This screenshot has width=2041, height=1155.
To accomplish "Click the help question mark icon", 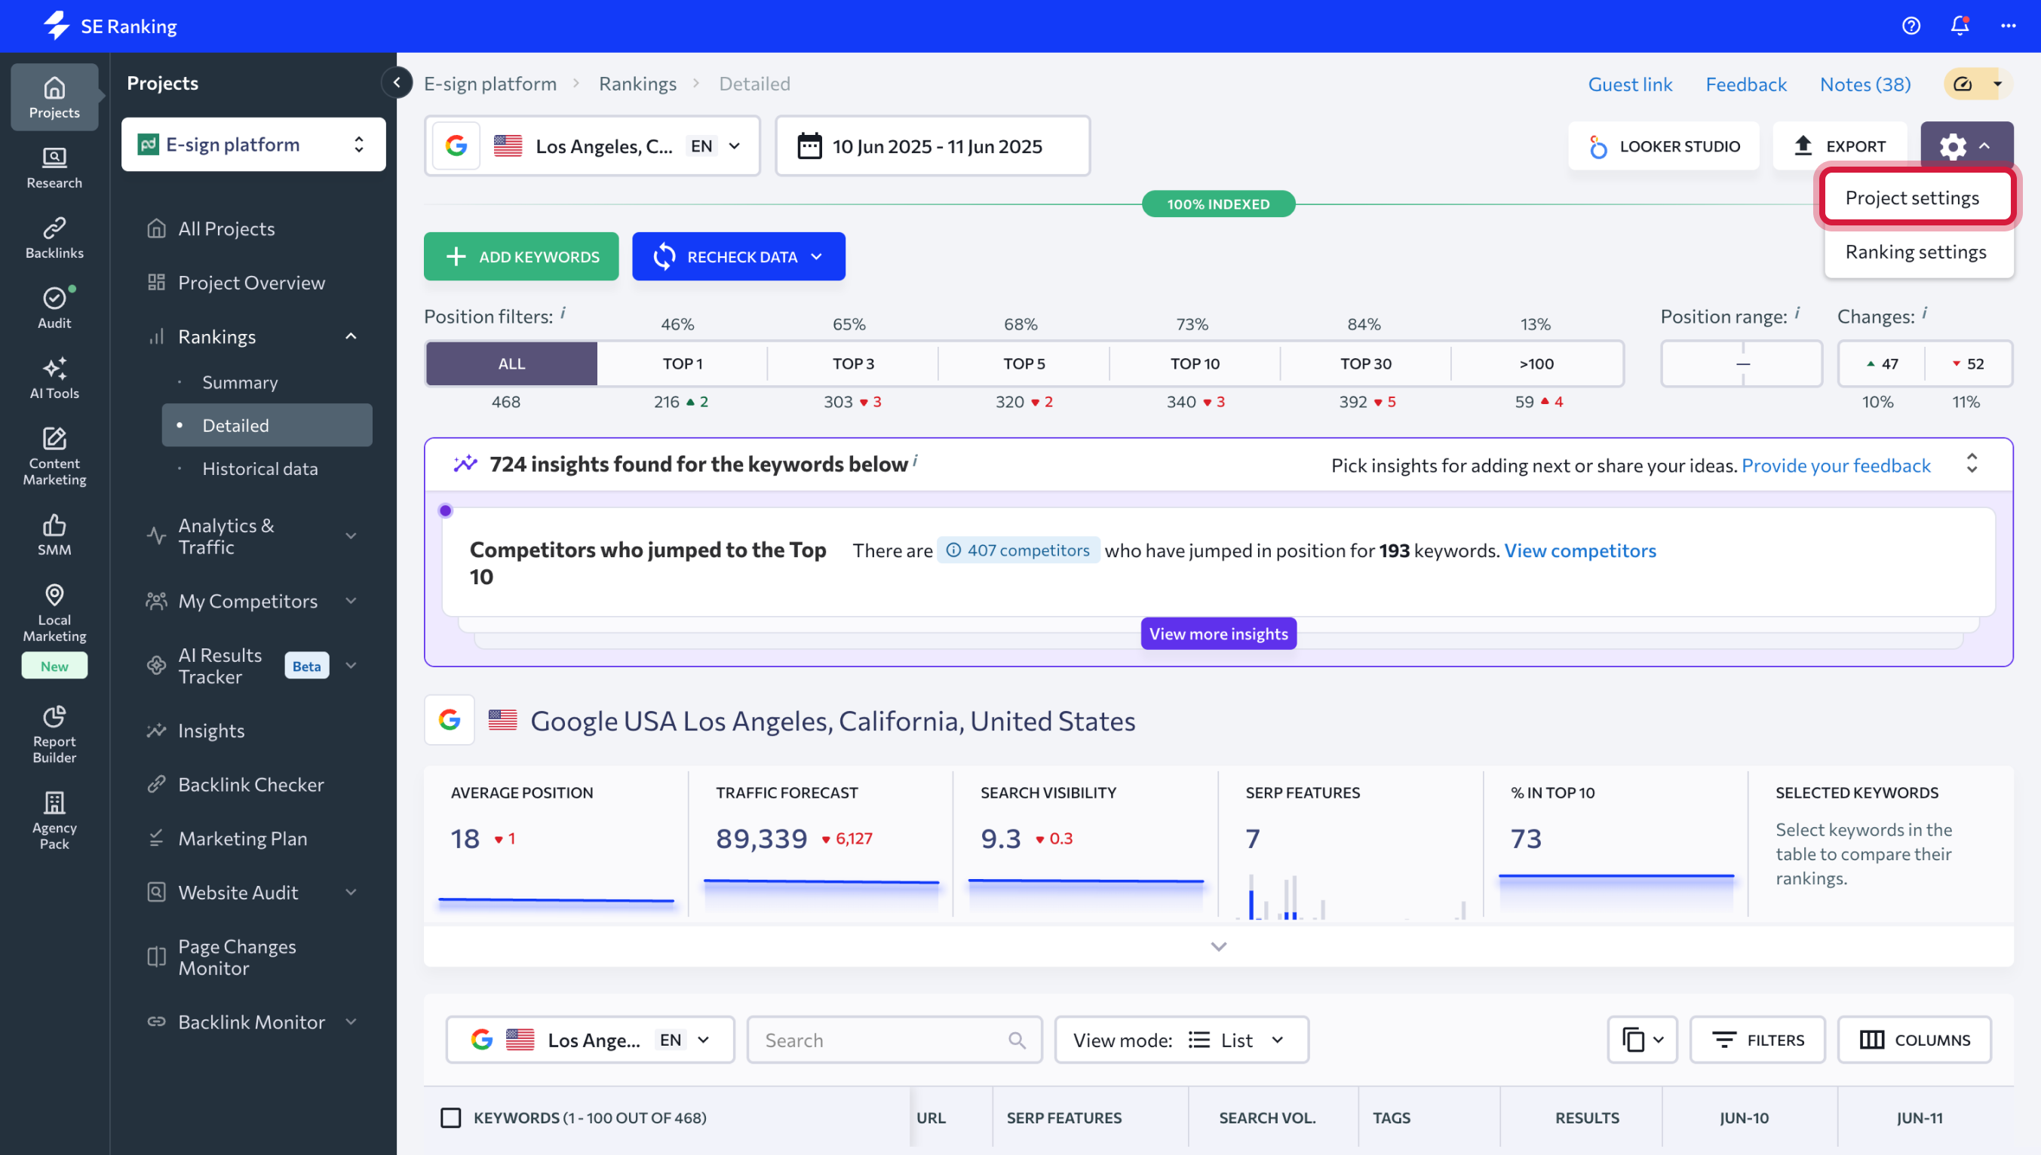I will pyautogui.click(x=1911, y=26).
